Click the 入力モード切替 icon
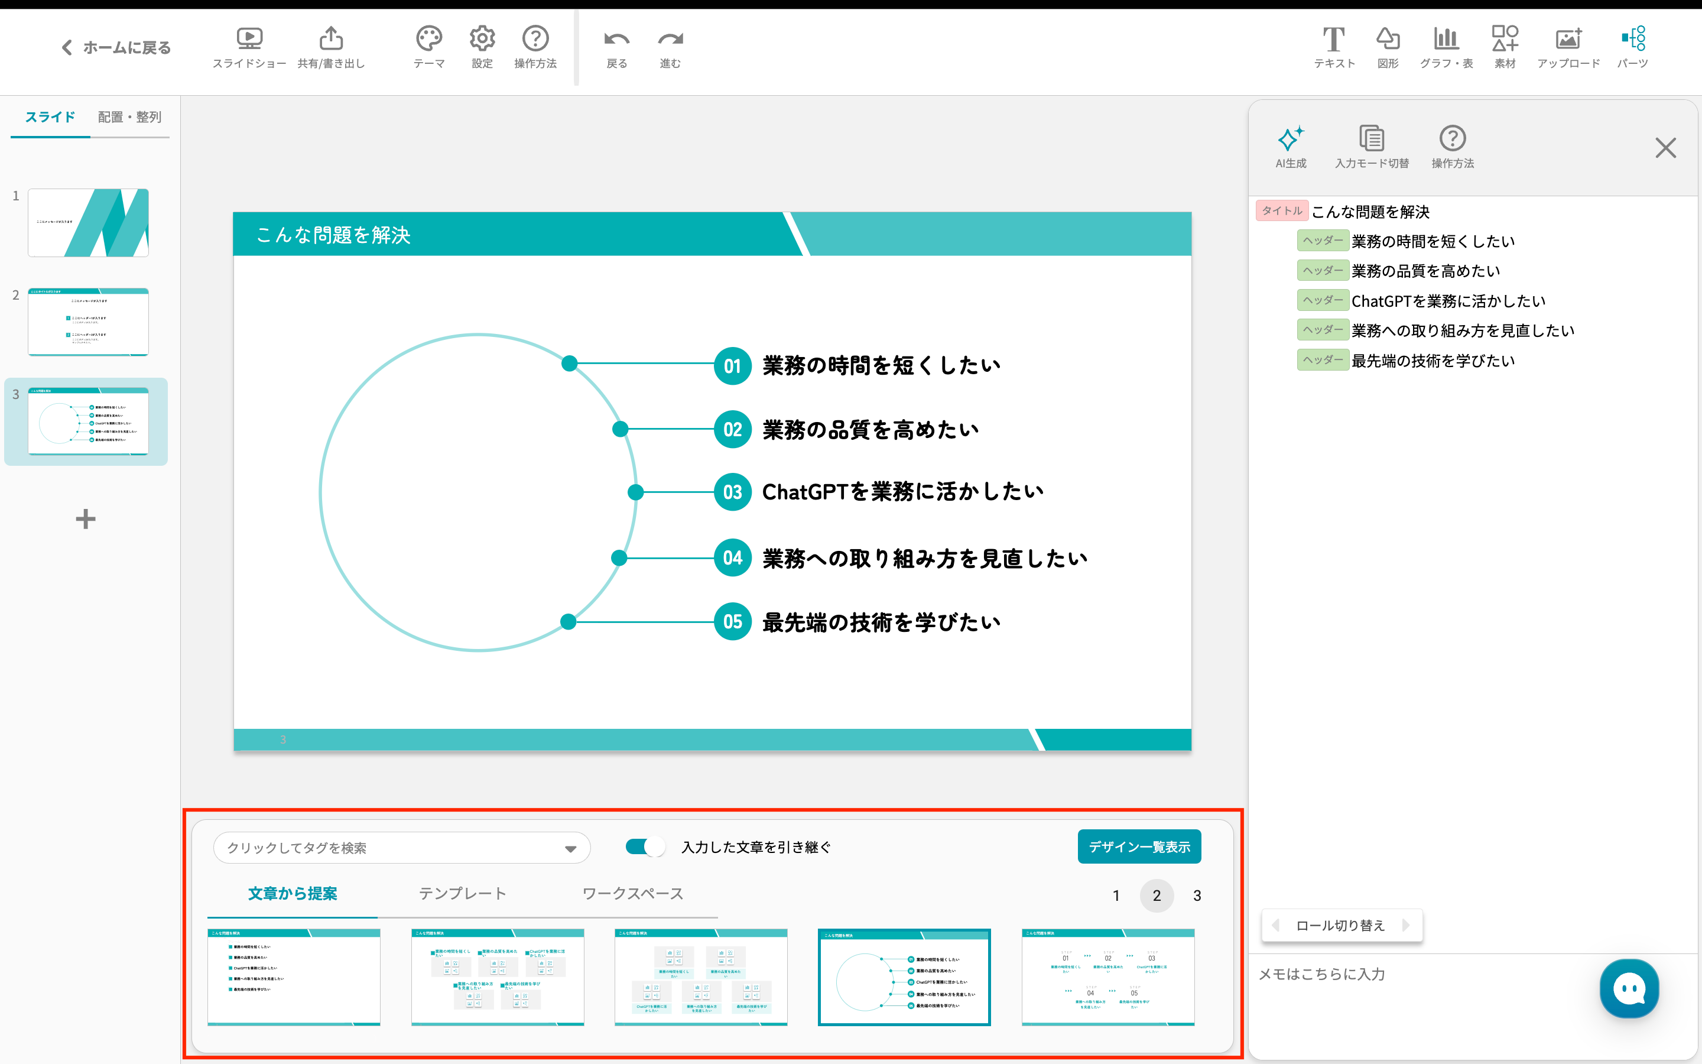Screen dimensions: 1702x1064 (1372, 140)
